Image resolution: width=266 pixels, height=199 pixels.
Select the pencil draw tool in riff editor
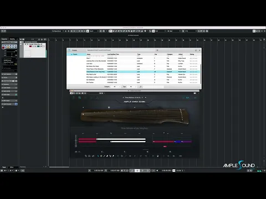(104, 156)
